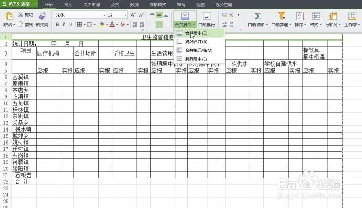362x208 pixels.
Task: Open the 合并居中 dropdown label
Action: (x=185, y=25)
